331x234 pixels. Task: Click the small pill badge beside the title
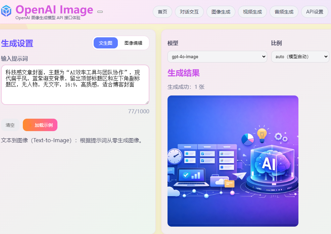pos(100,12)
